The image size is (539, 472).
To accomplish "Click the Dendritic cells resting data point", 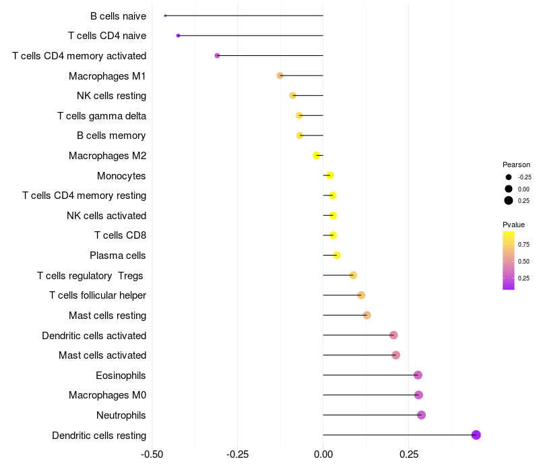I will click(x=476, y=435).
